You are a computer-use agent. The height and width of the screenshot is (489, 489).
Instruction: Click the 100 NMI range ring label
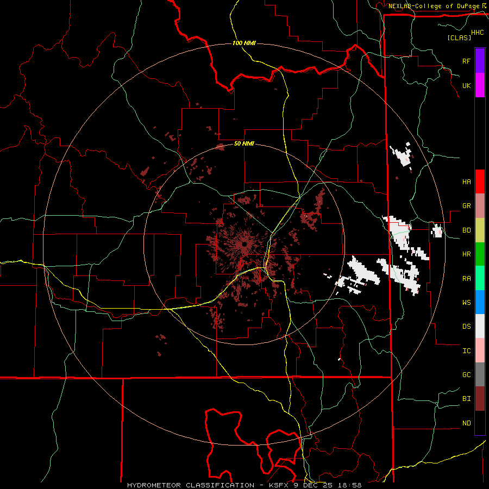click(244, 43)
